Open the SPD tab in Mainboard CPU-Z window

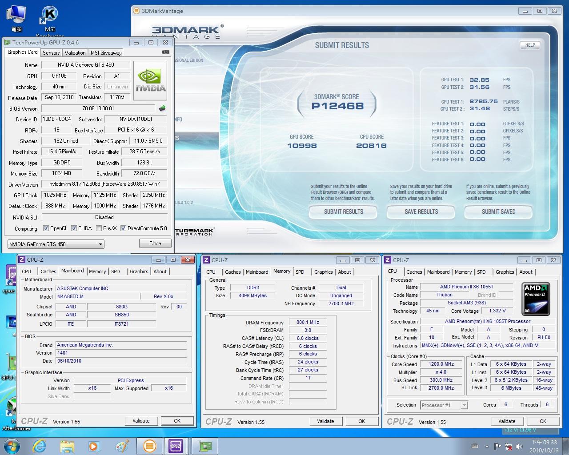point(116,271)
